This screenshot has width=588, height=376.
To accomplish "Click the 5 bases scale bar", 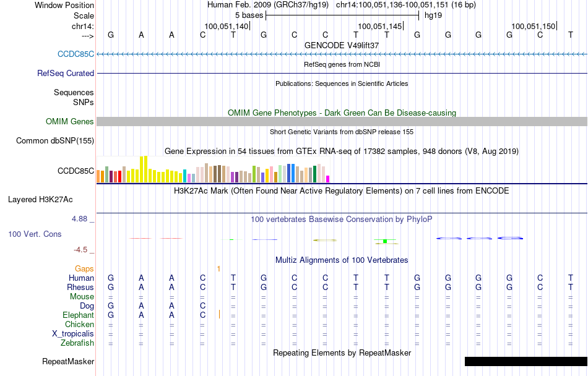I will (342, 15).
